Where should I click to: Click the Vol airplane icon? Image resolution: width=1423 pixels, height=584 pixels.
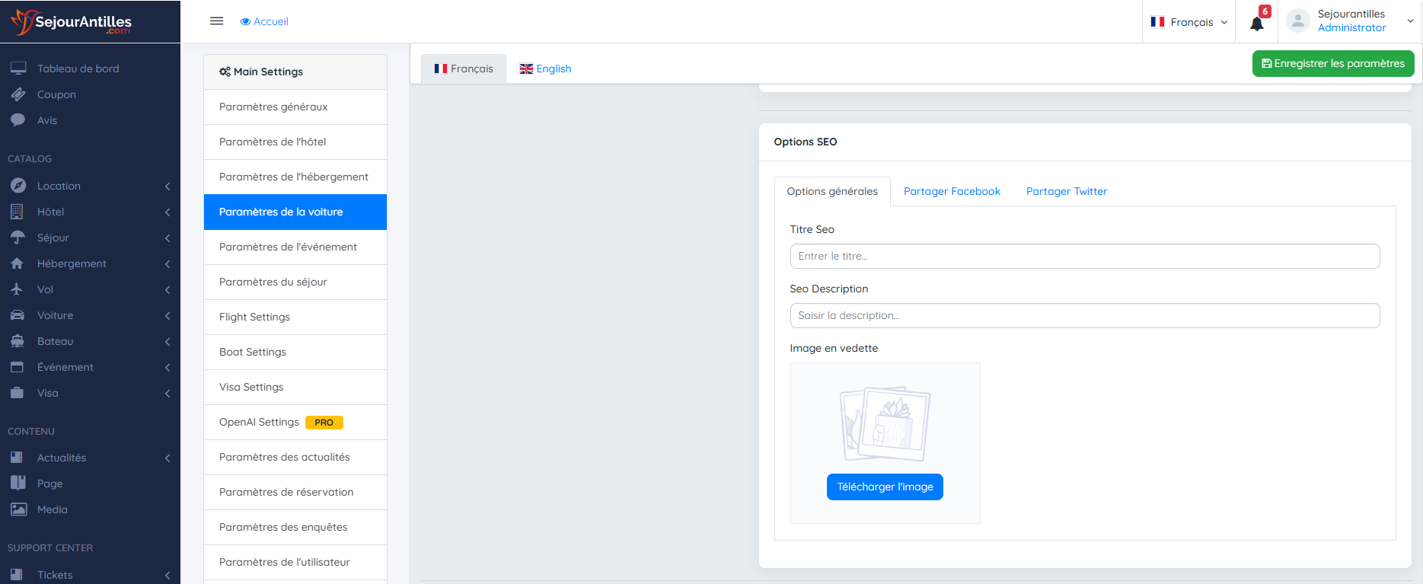(x=18, y=289)
